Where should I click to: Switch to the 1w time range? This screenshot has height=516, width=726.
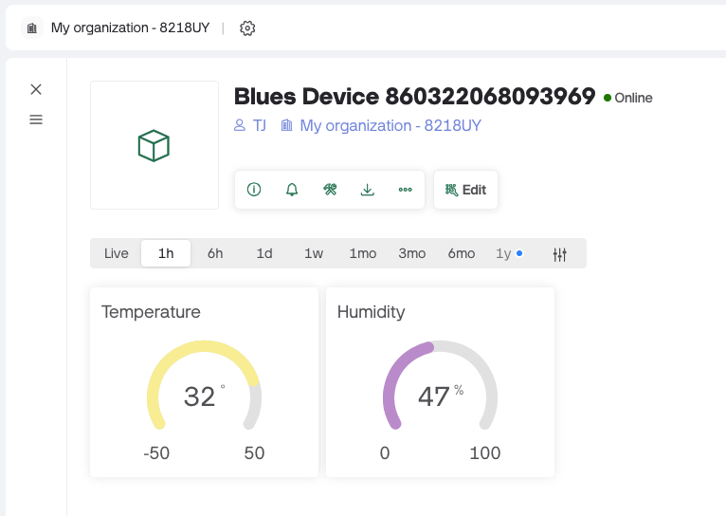pyautogui.click(x=314, y=253)
